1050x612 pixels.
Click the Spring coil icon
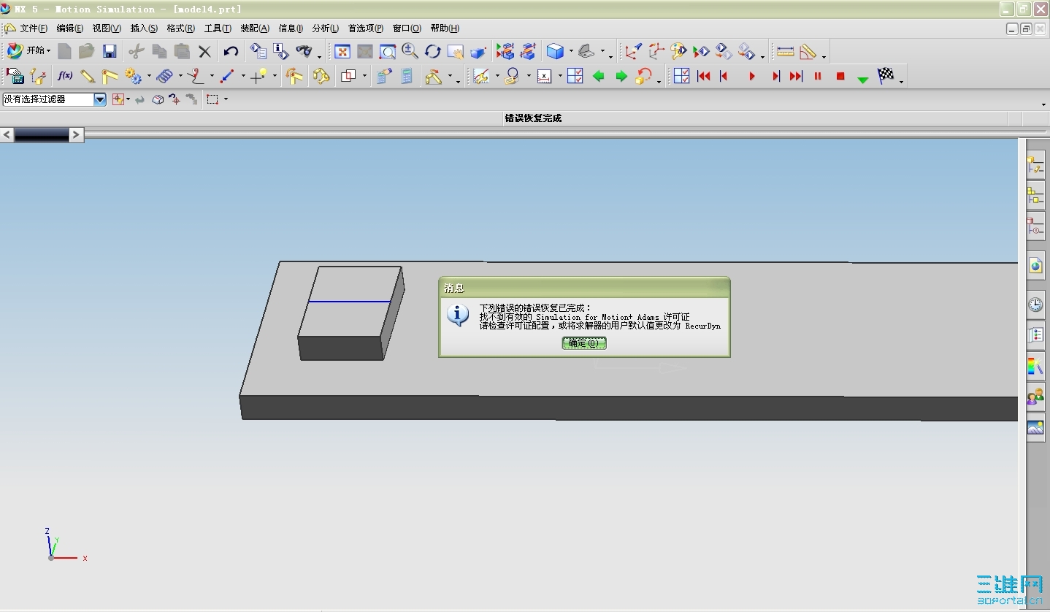coord(165,76)
